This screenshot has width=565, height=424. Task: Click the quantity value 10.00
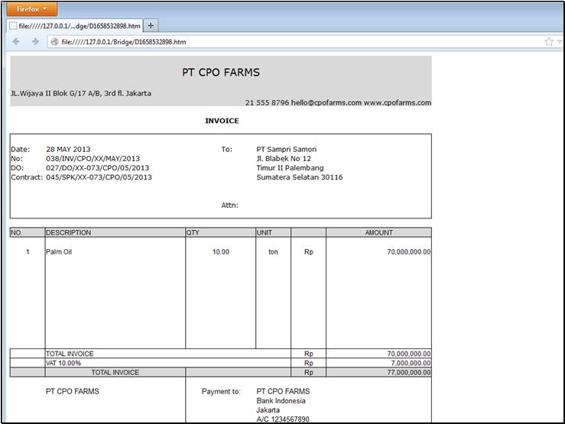220,251
